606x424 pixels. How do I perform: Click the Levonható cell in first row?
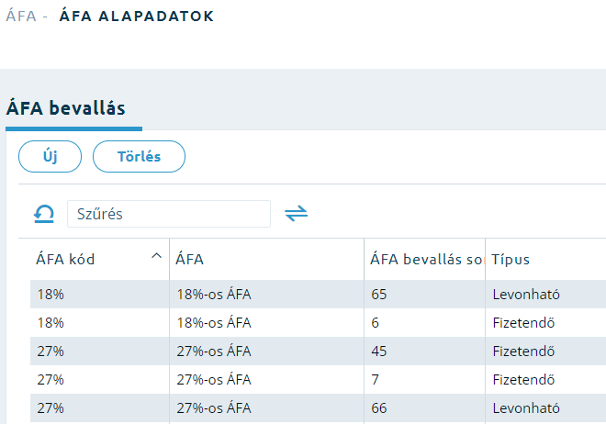pos(526,295)
